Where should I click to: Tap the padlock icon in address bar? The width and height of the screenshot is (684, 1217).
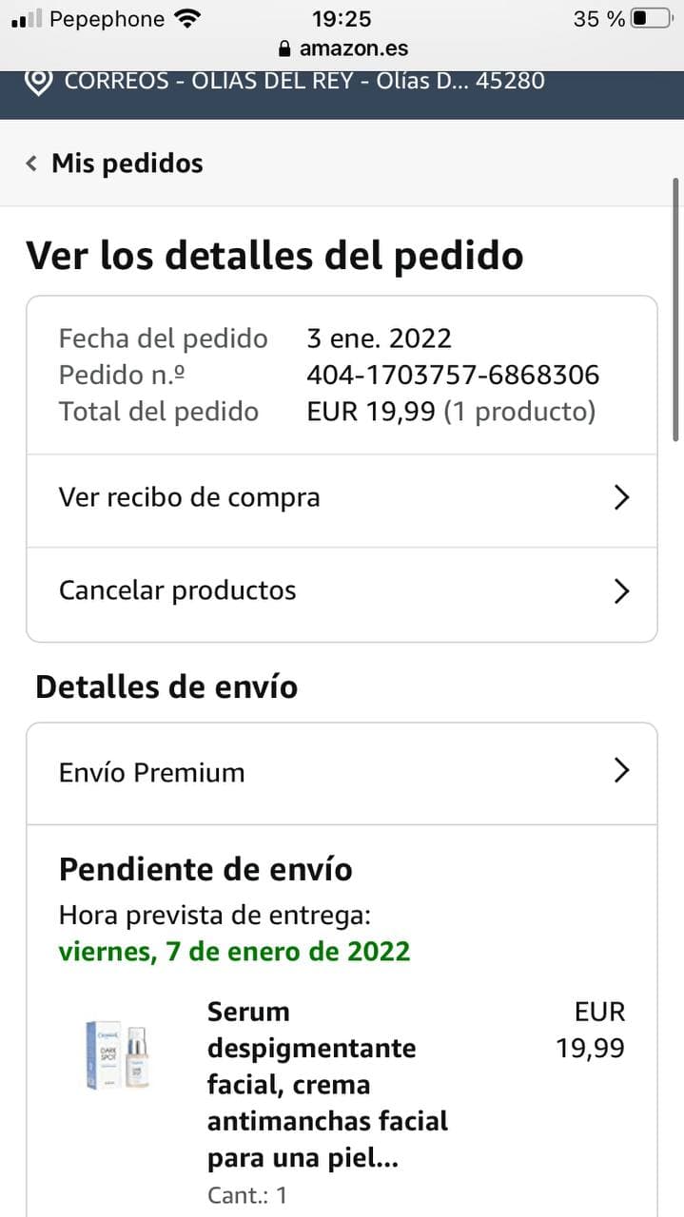pos(283,48)
